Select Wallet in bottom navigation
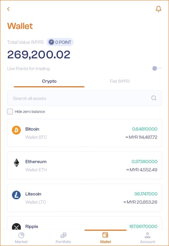 point(106,238)
